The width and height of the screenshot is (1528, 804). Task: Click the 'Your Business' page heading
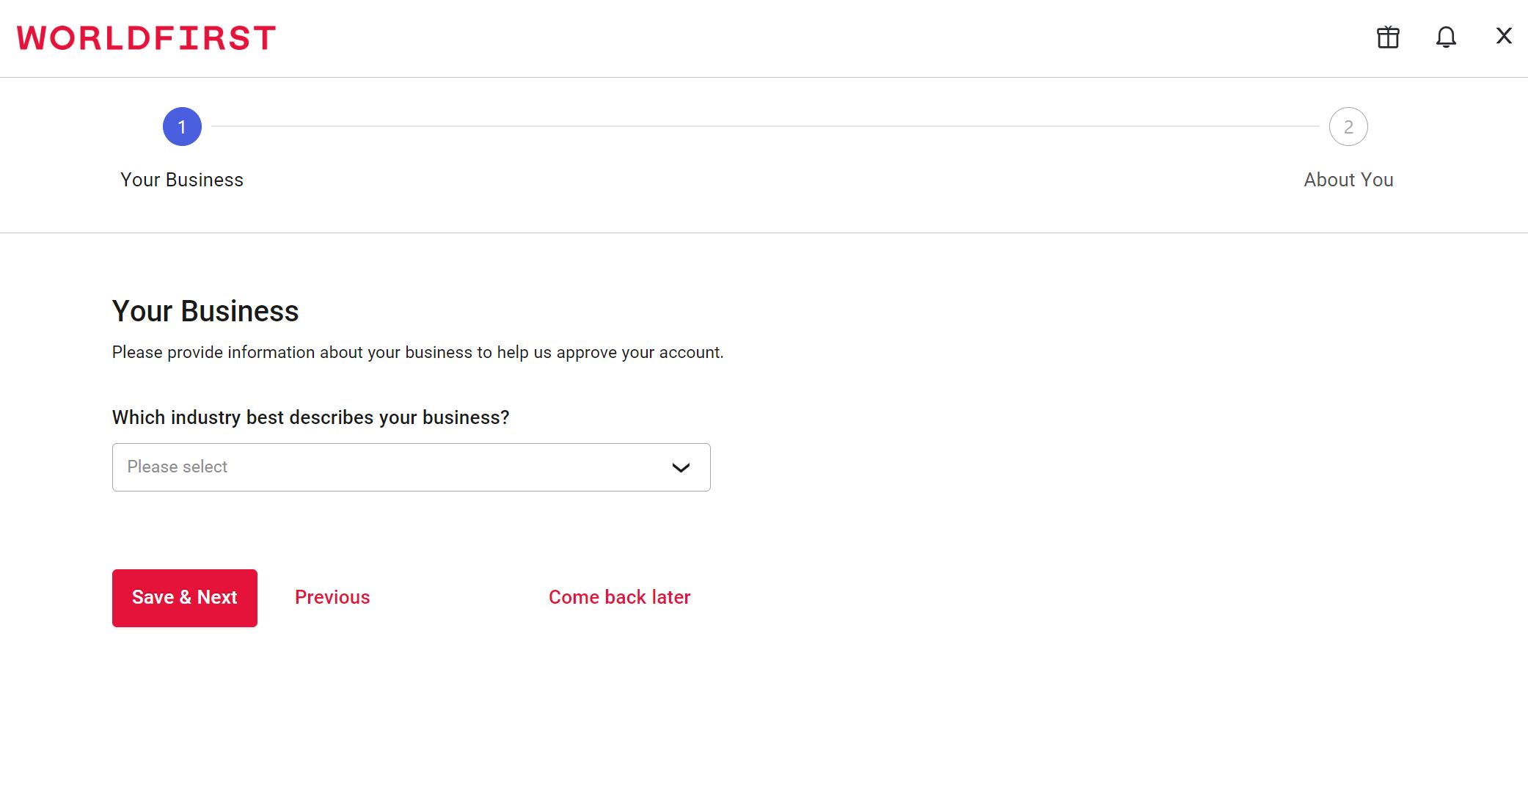point(205,311)
